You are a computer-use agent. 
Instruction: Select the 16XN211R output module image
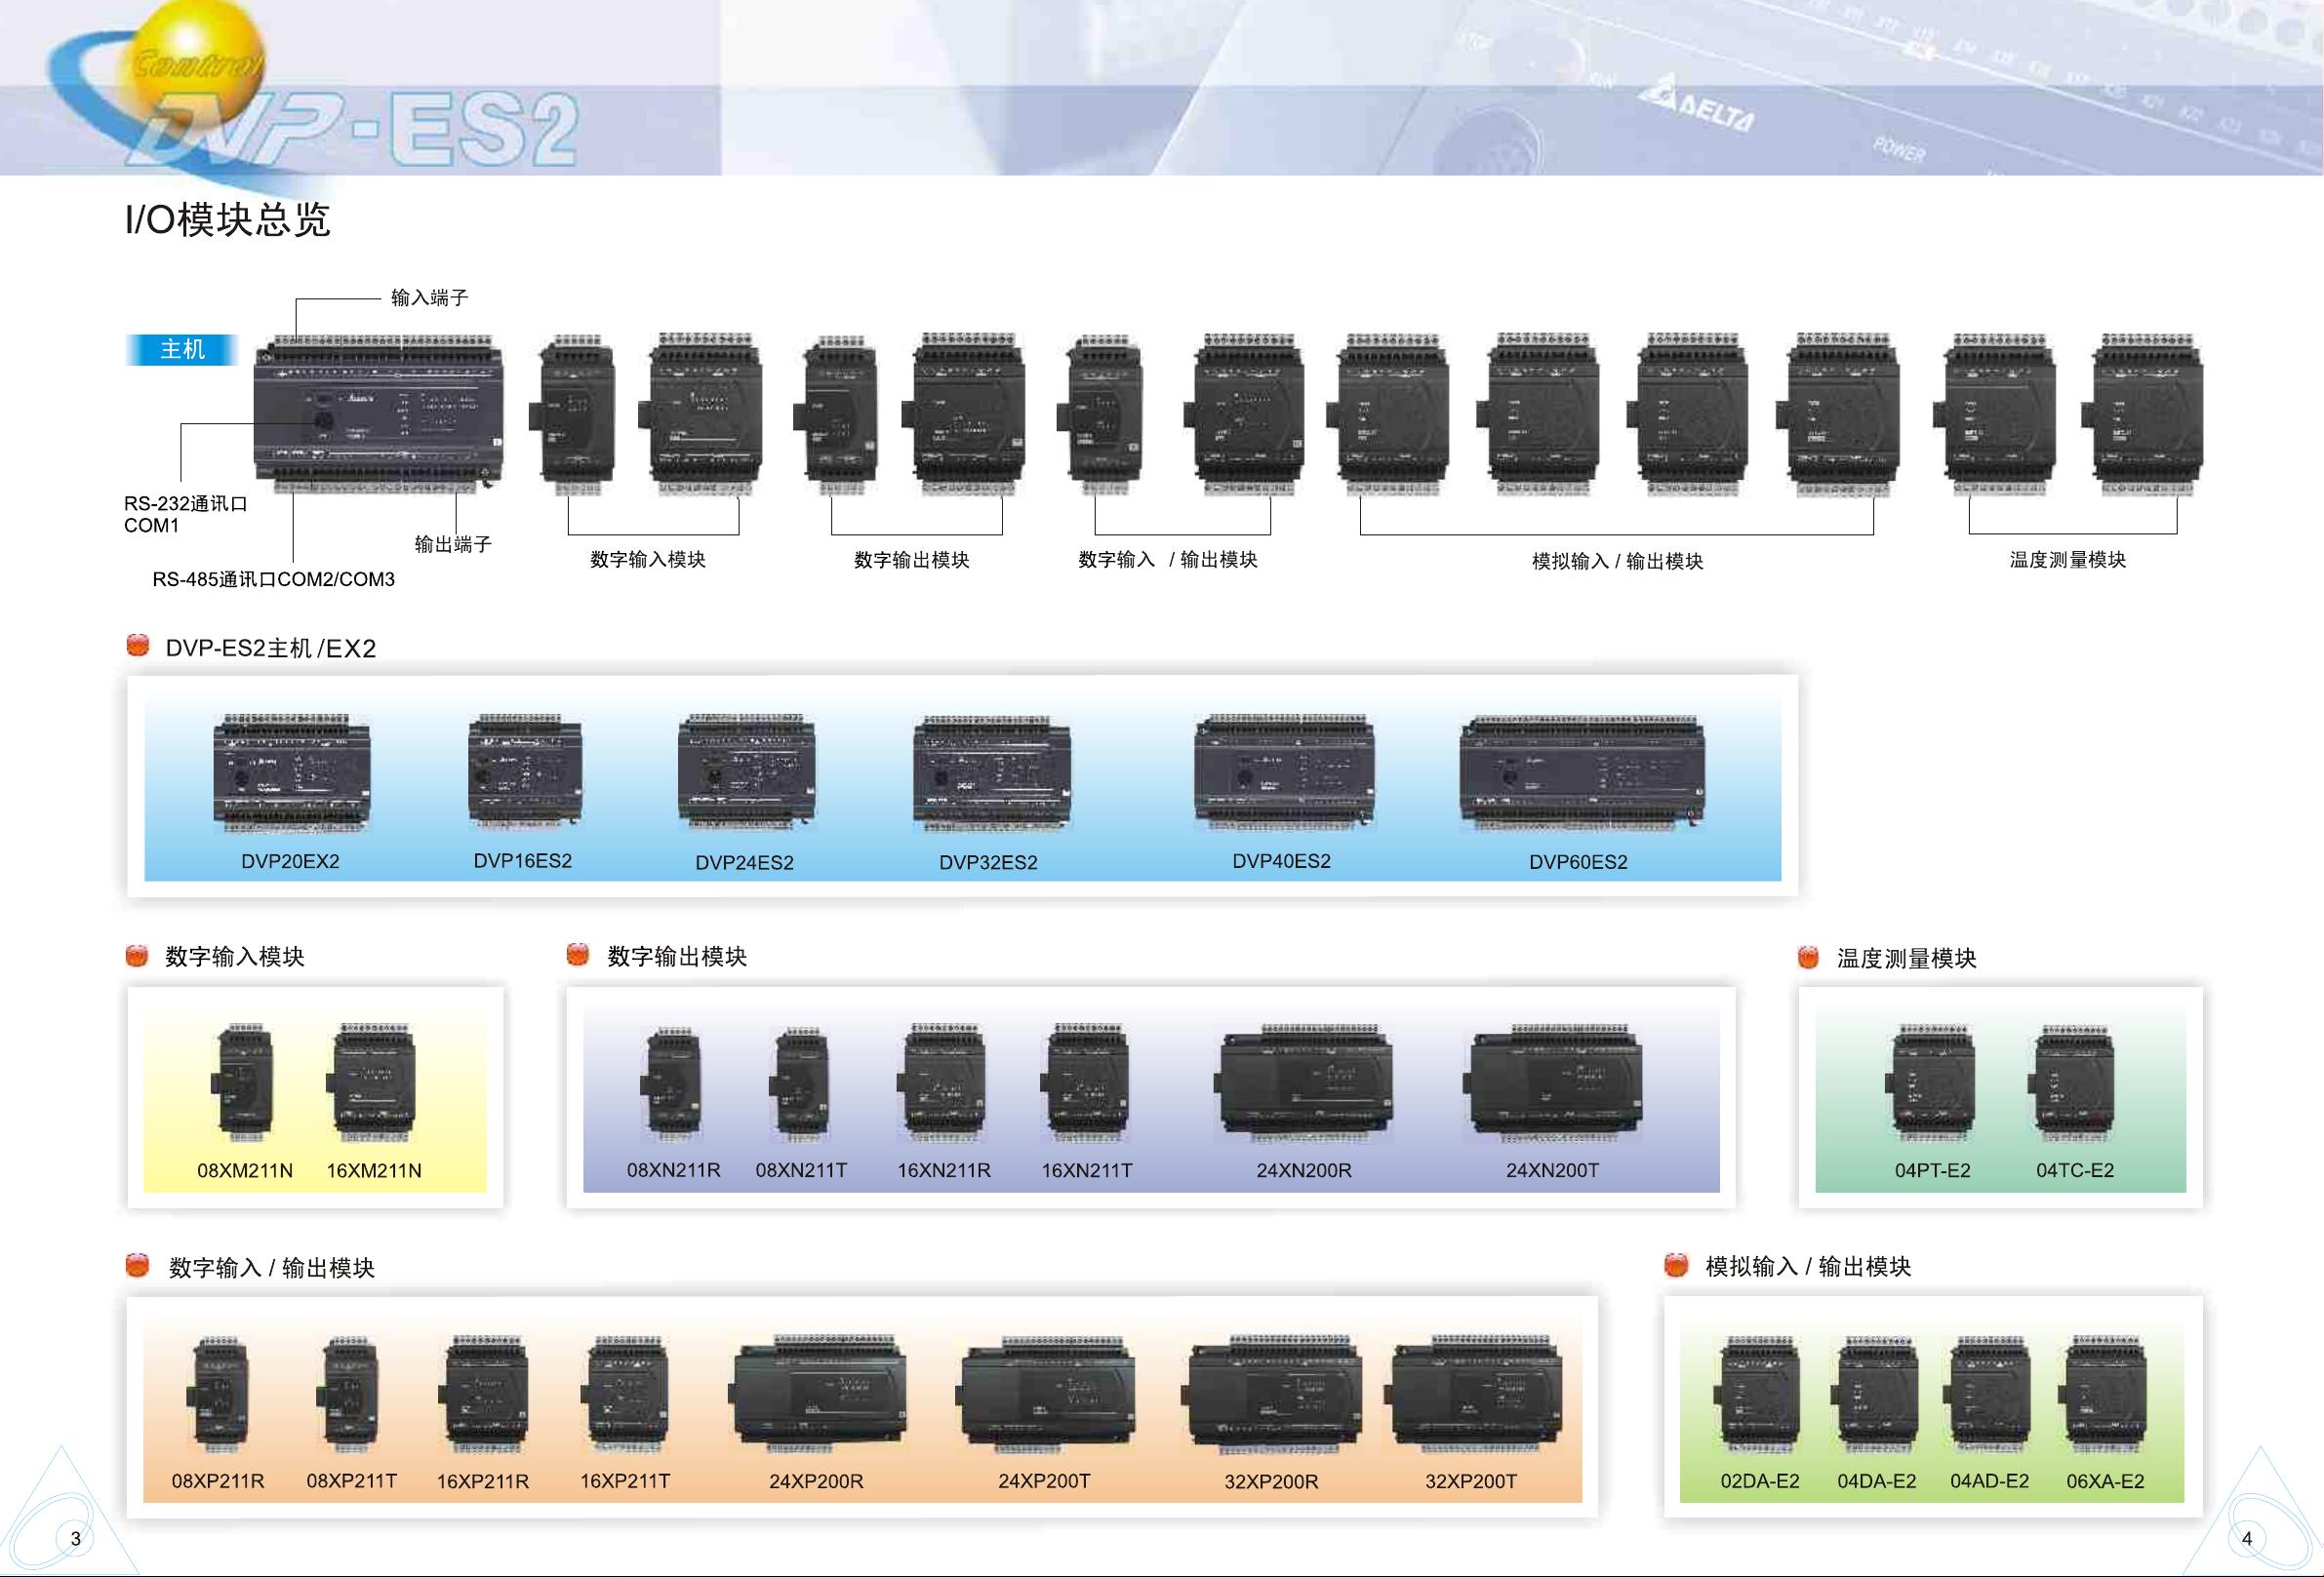942,1083
